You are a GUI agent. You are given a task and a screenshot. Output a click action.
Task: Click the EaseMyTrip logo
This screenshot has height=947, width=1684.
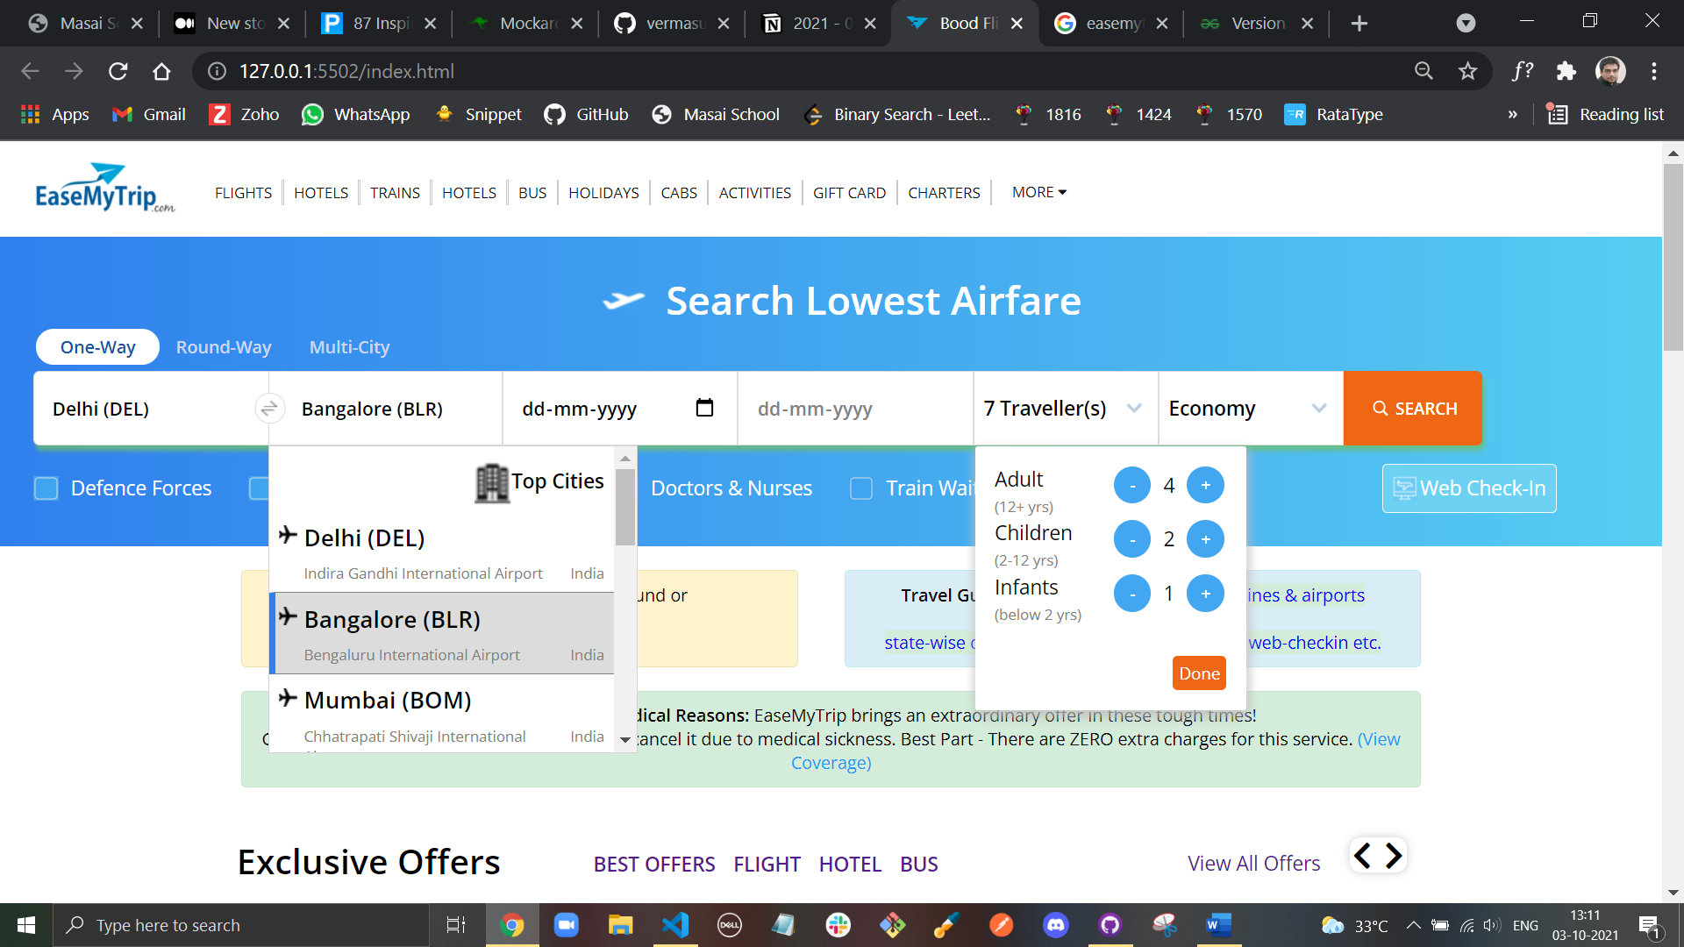click(x=105, y=188)
